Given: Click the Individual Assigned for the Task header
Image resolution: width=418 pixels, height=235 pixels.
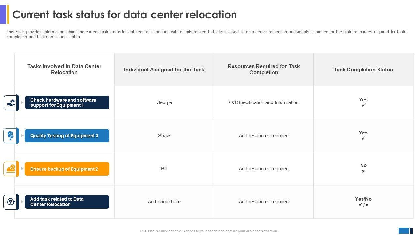Looking at the screenshot, I should [164, 70].
